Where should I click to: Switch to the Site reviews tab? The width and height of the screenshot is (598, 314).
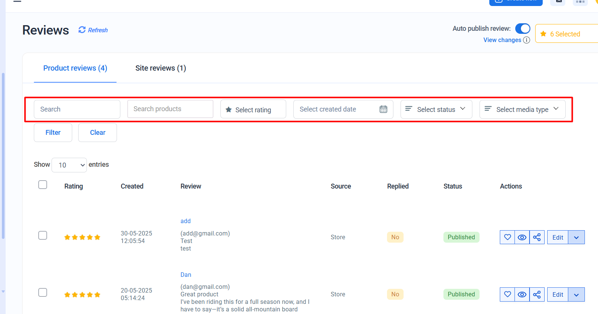[x=161, y=68]
